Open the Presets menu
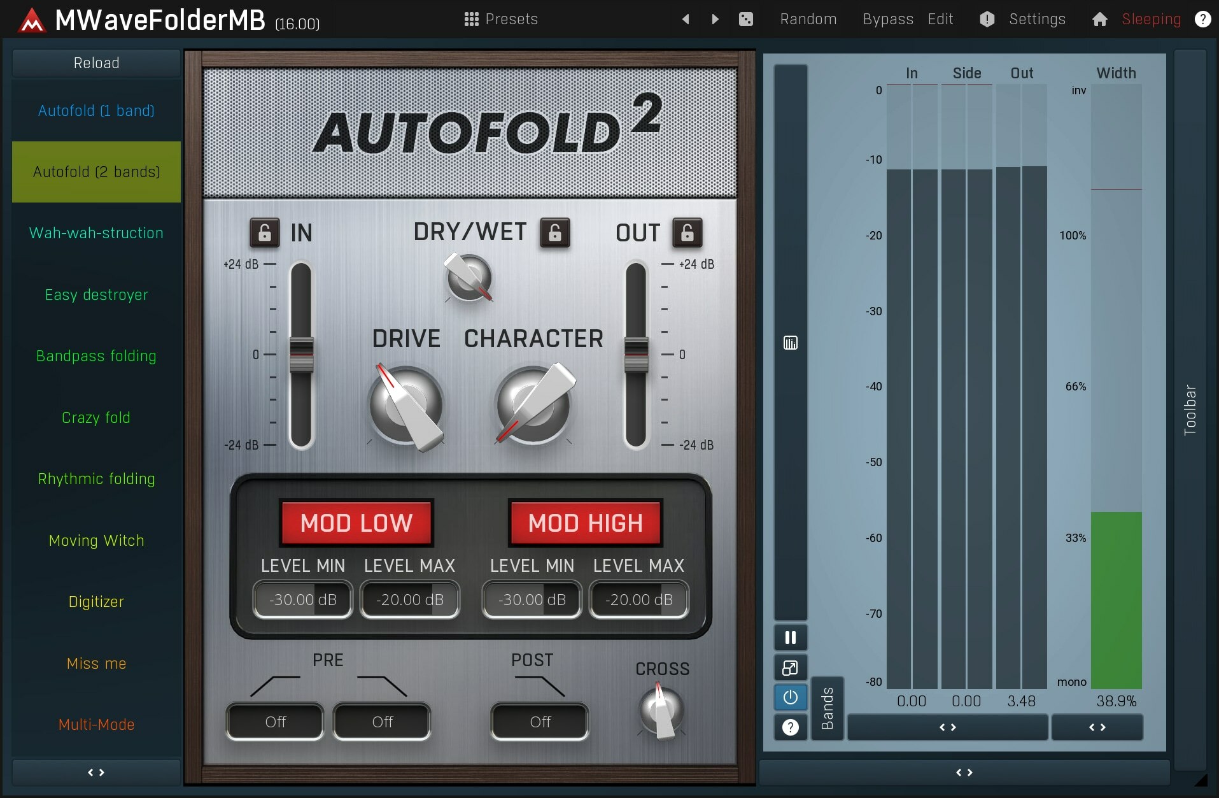 (500, 19)
